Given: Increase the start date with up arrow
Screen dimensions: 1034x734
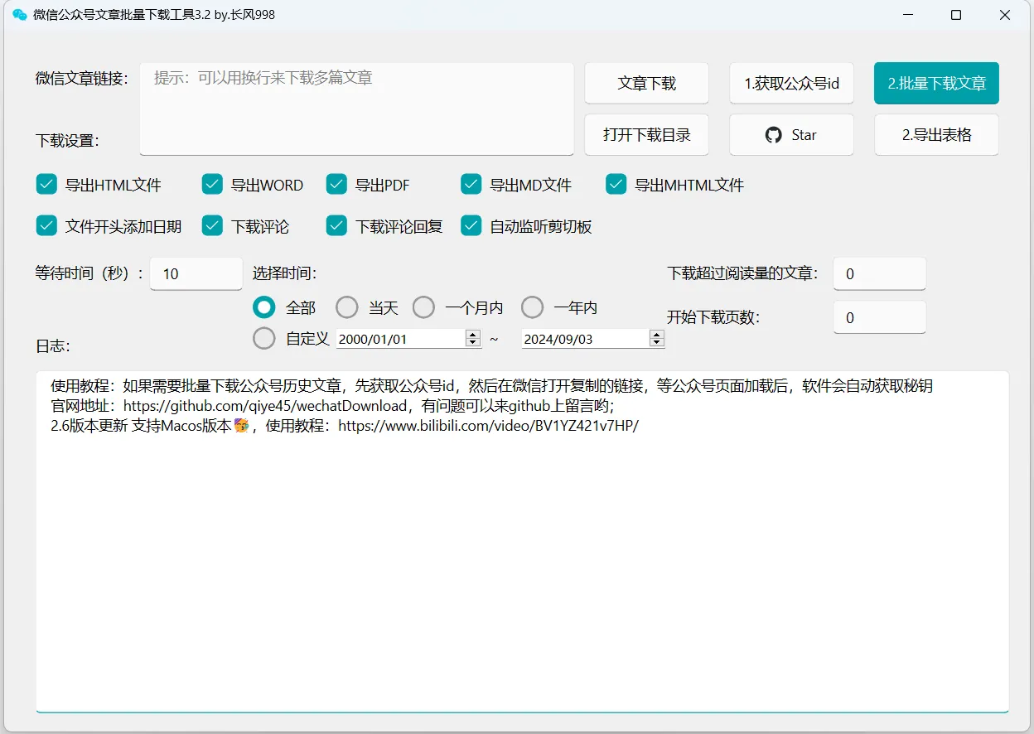Looking at the screenshot, I should [x=473, y=334].
